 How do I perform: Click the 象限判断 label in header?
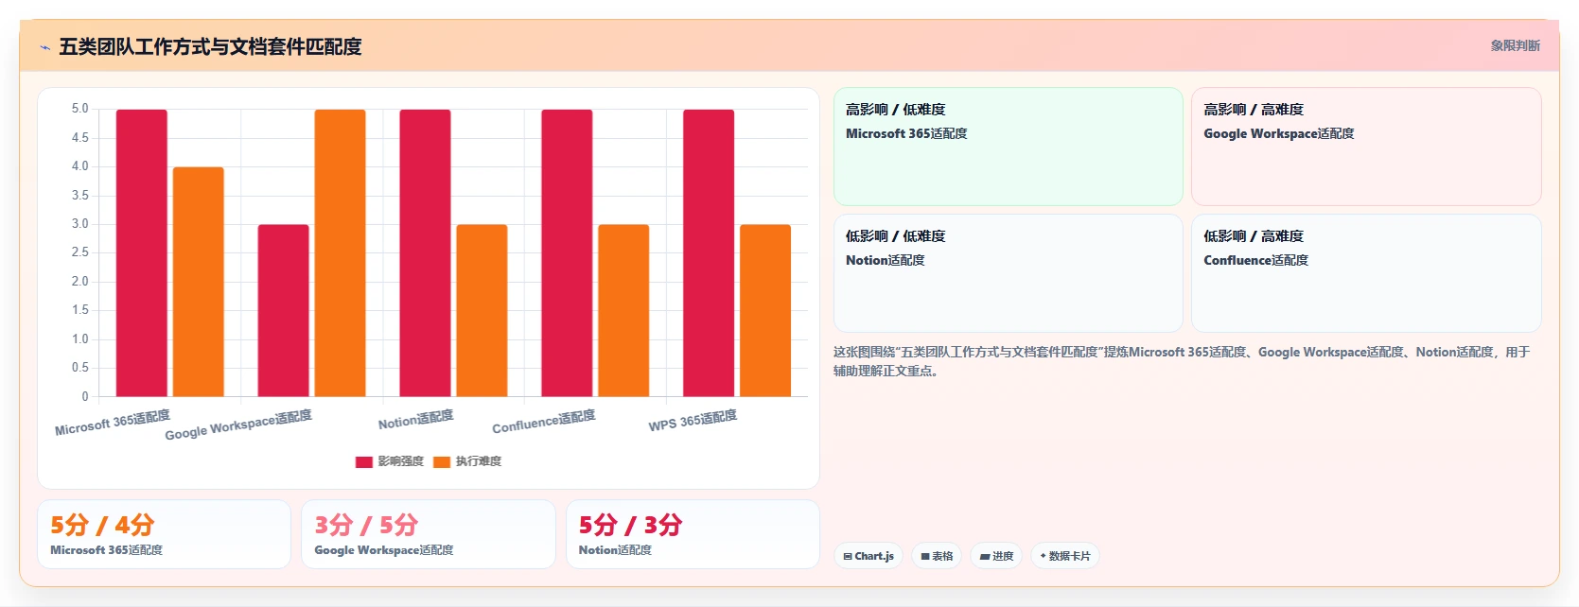coord(1515,45)
